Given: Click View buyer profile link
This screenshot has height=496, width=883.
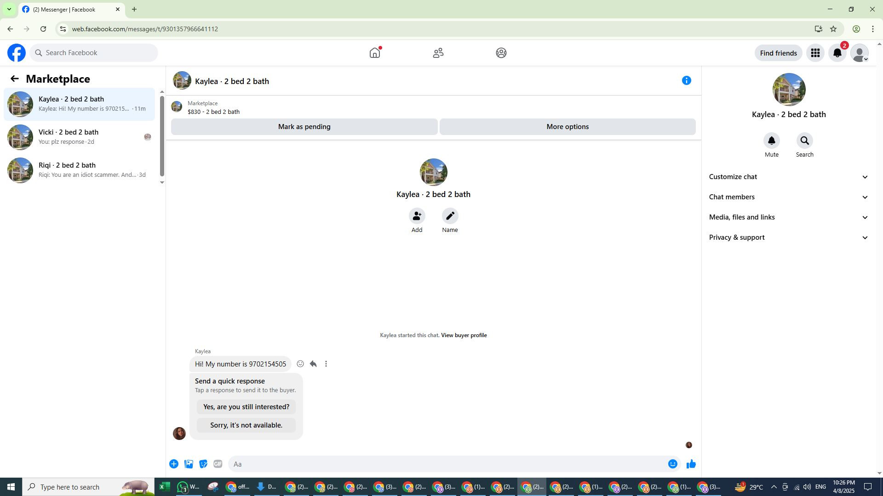Looking at the screenshot, I should (x=464, y=335).
